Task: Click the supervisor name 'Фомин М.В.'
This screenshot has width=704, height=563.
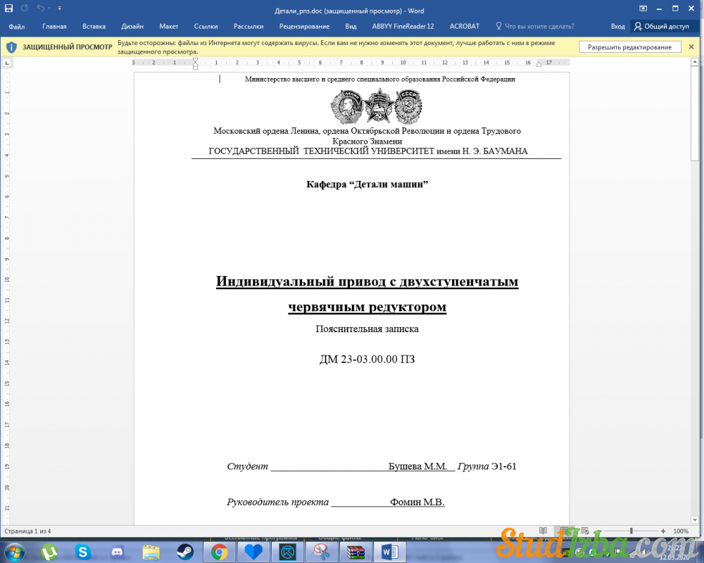Action: pos(417,502)
